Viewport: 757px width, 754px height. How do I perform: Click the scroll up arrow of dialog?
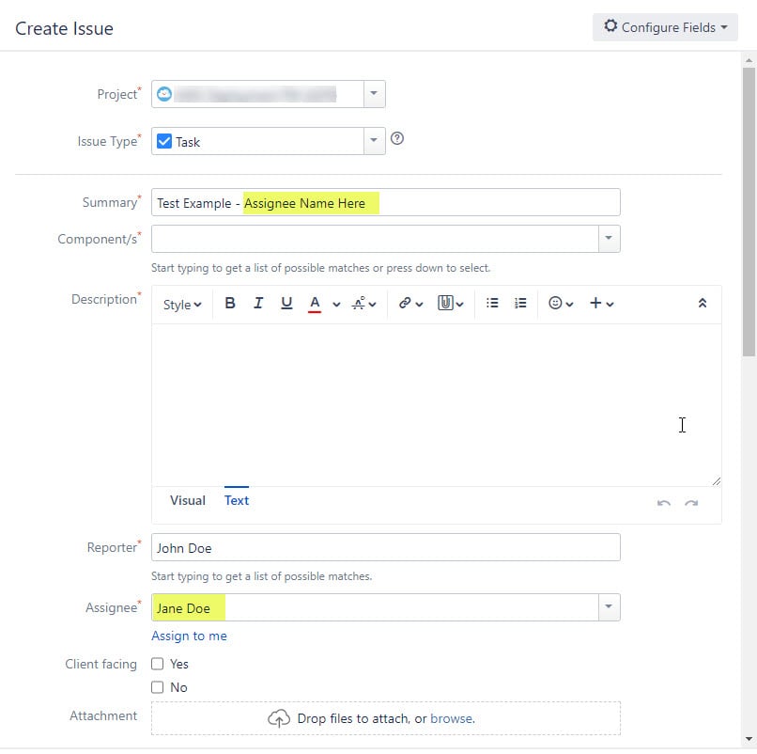(749, 60)
